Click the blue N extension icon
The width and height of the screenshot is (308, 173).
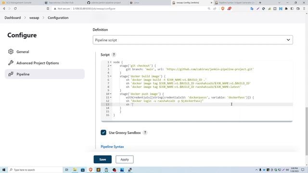tap(281, 9)
